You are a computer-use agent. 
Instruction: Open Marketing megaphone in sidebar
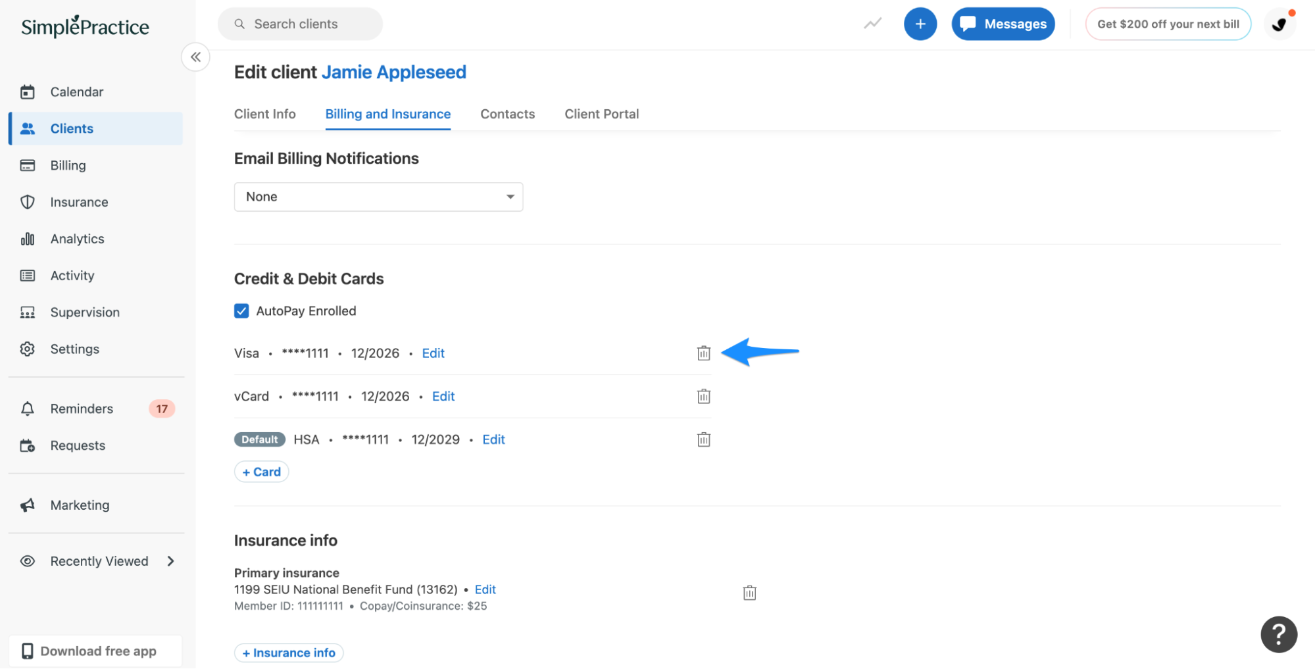[80, 505]
